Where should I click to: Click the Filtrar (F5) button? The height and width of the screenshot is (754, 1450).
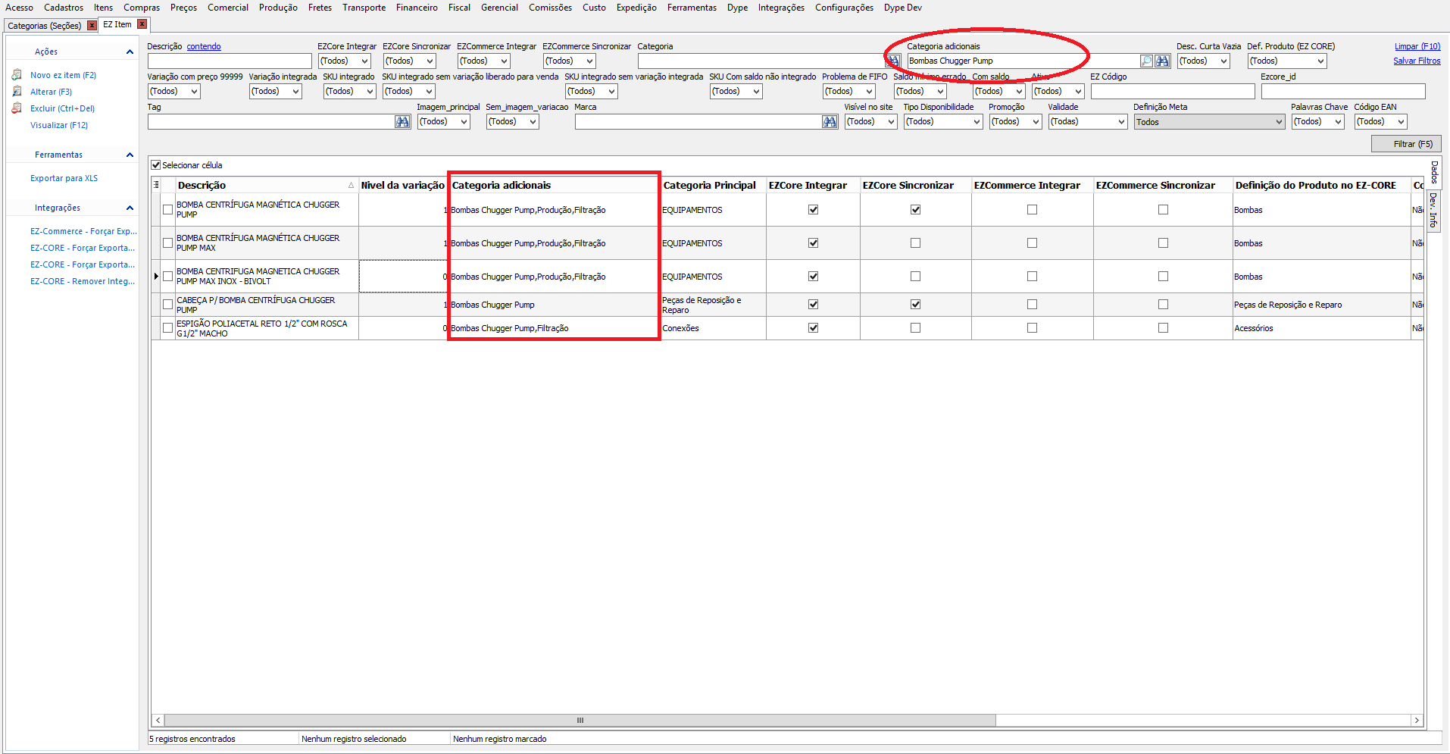[1406, 144]
